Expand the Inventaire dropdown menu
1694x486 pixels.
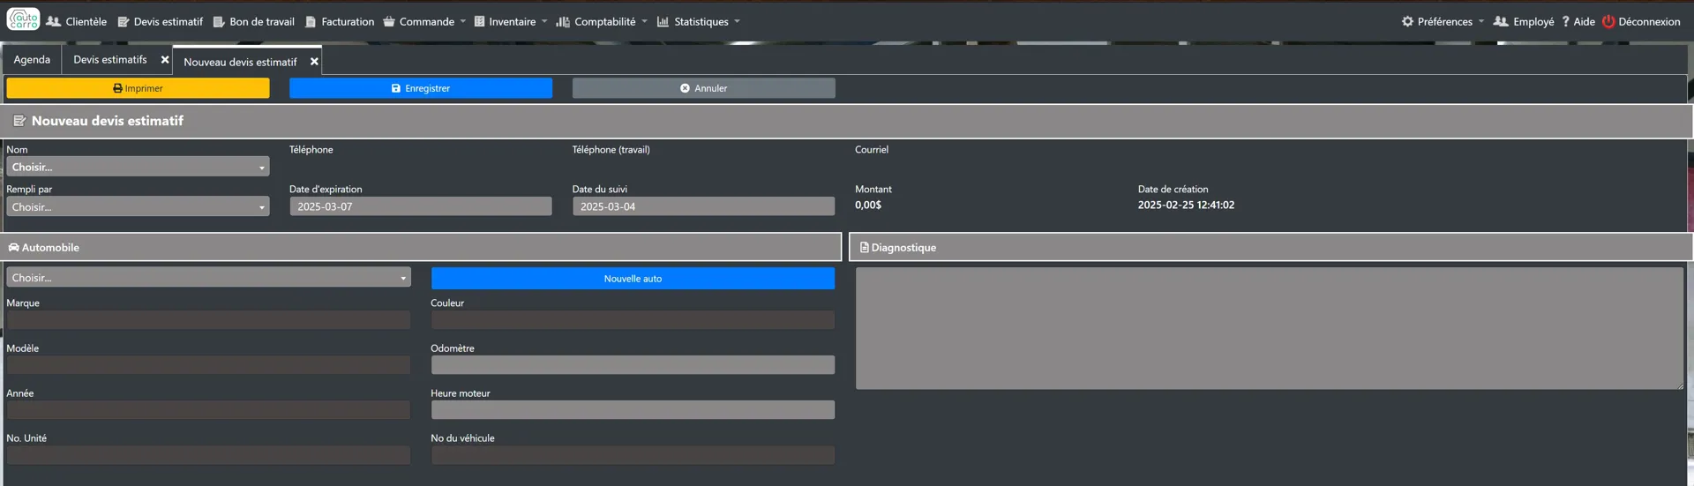[x=511, y=21]
